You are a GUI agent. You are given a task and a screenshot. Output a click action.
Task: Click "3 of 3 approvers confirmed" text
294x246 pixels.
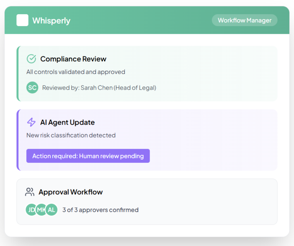coord(100,210)
